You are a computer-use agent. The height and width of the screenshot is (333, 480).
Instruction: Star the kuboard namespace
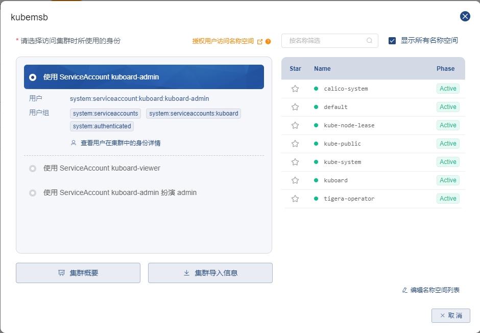(295, 180)
